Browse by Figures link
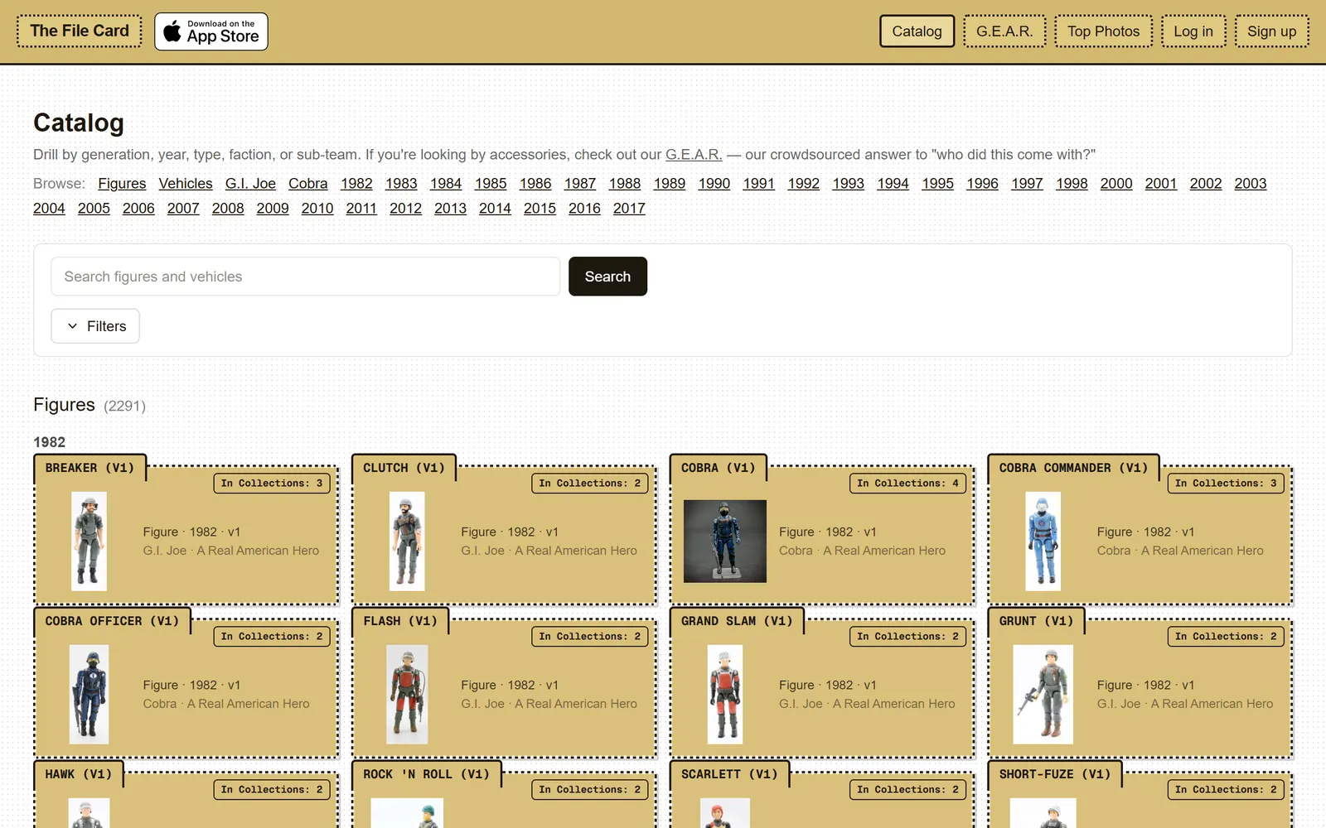 coord(122,184)
